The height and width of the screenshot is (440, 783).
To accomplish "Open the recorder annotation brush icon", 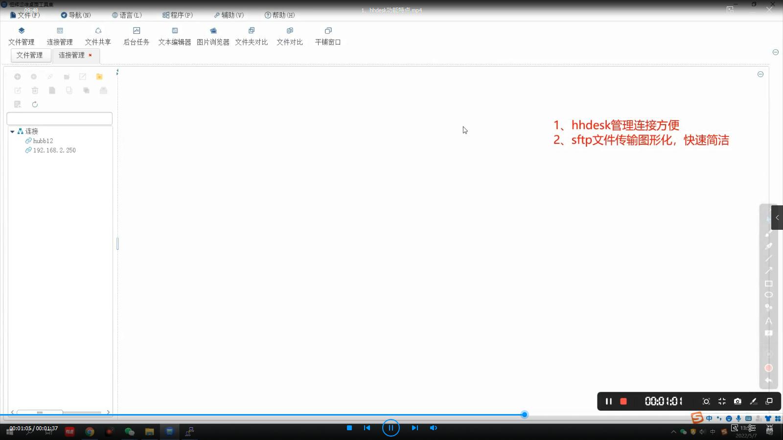I will pos(753,401).
